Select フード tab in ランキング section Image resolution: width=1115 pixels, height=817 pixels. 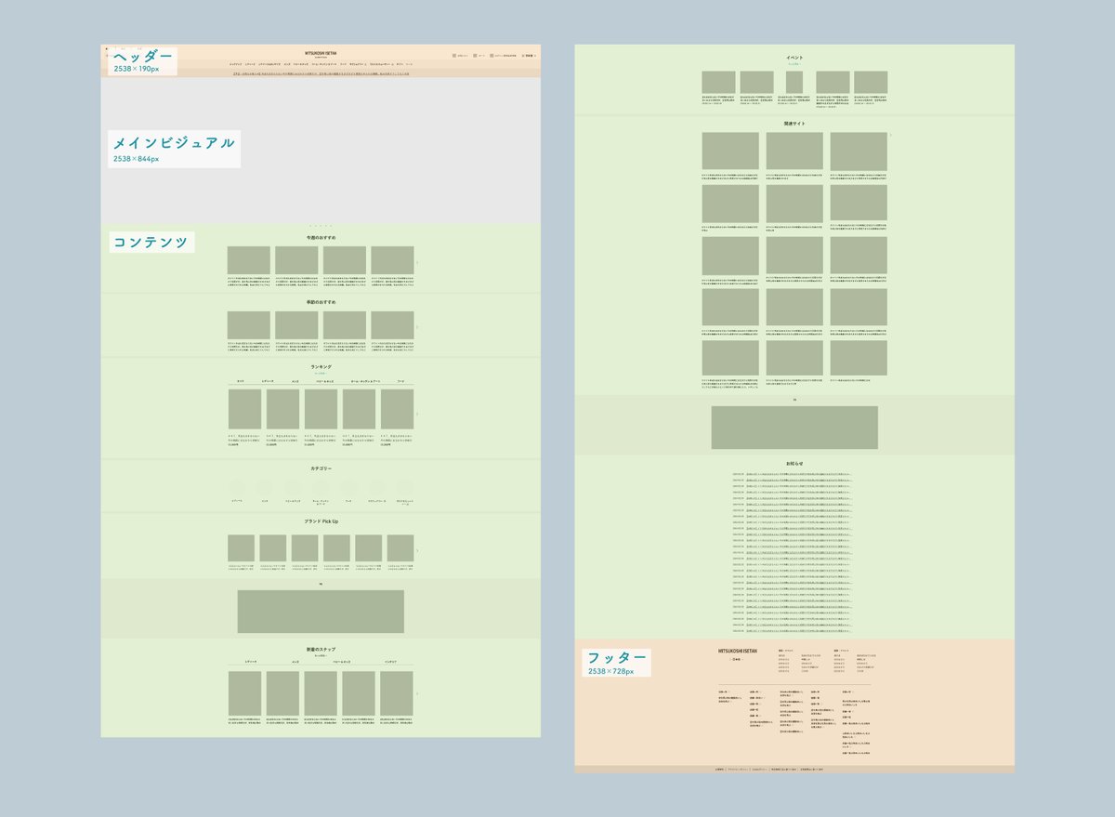[400, 381]
